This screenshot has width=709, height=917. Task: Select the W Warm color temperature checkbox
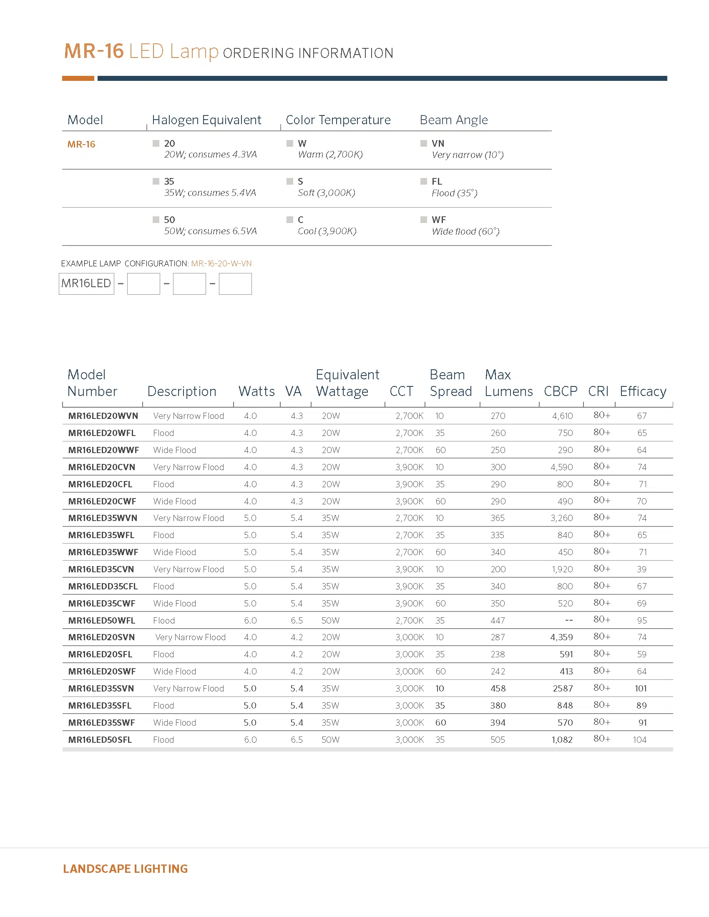coord(289,144)
